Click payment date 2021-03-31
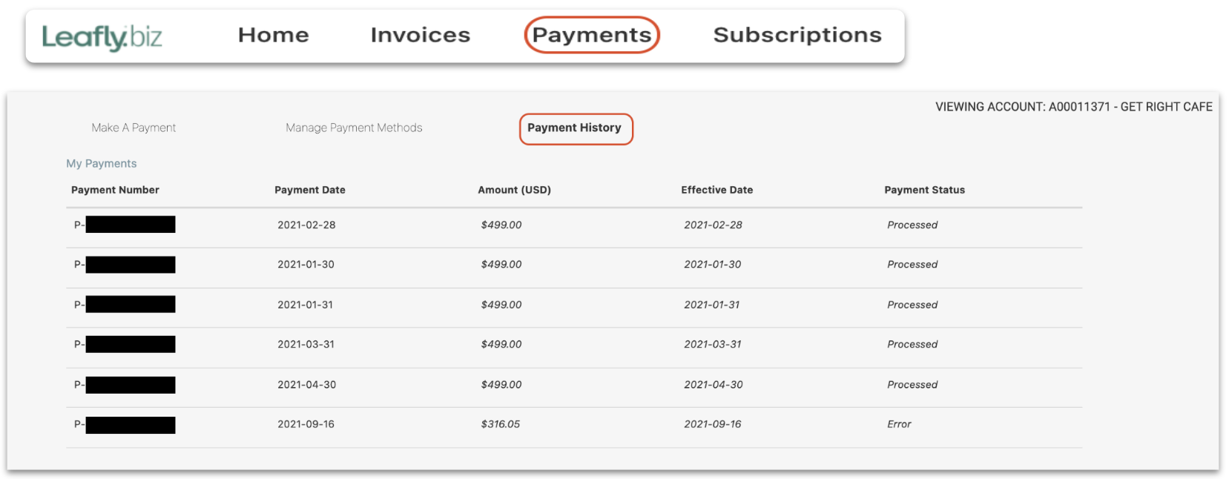The width and height of the screenshot is (1229, 479). pos(306,344)
